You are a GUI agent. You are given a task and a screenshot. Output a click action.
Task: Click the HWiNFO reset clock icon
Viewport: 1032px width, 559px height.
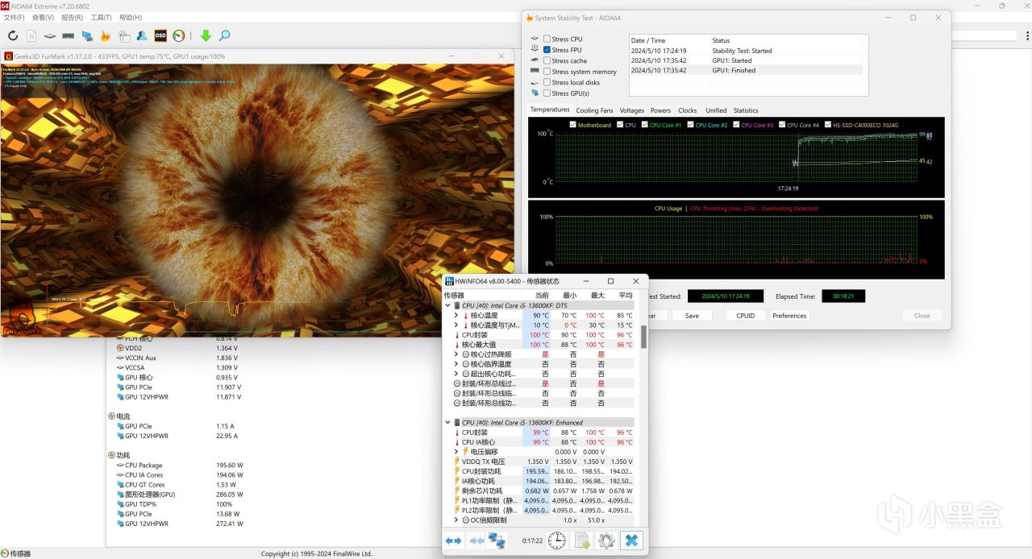tap(556, 540)
